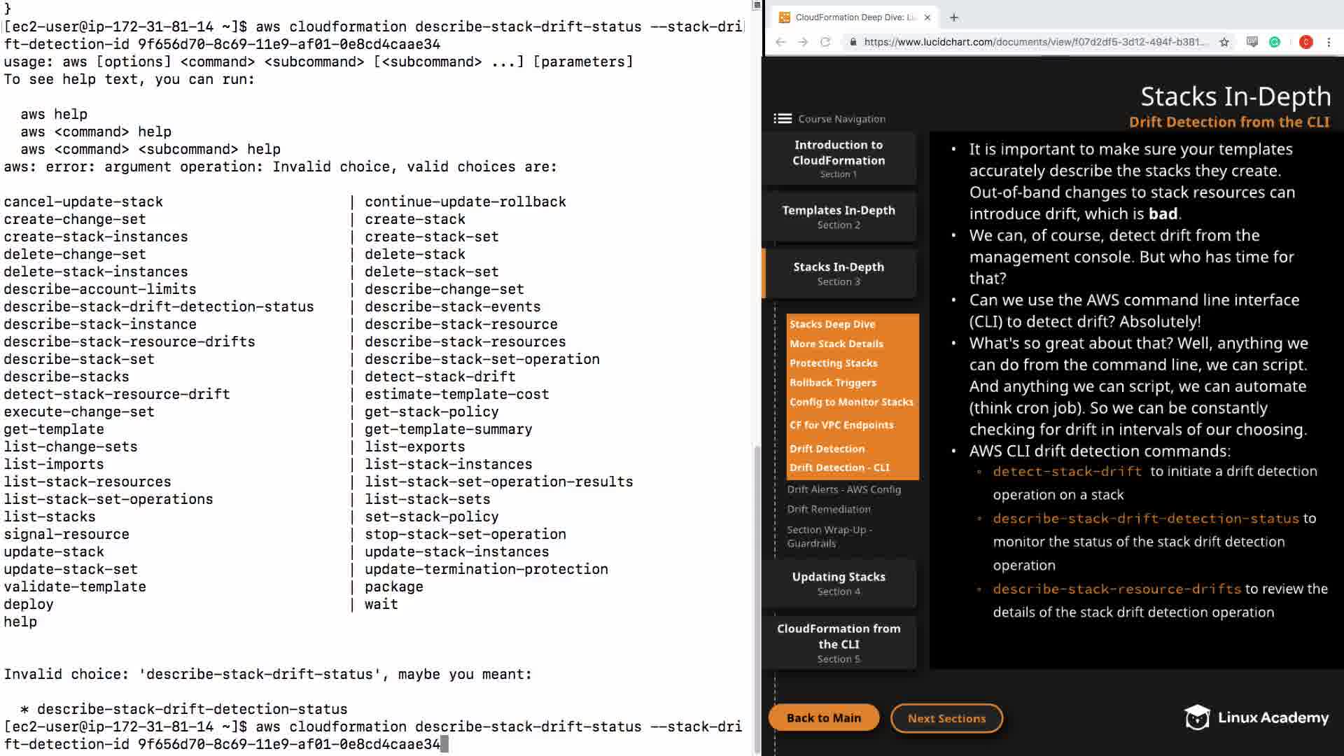Viewport: 1344px width, 756px height.
Task: Click the green Grammarly extension icon
Action: click(1275, 42)
